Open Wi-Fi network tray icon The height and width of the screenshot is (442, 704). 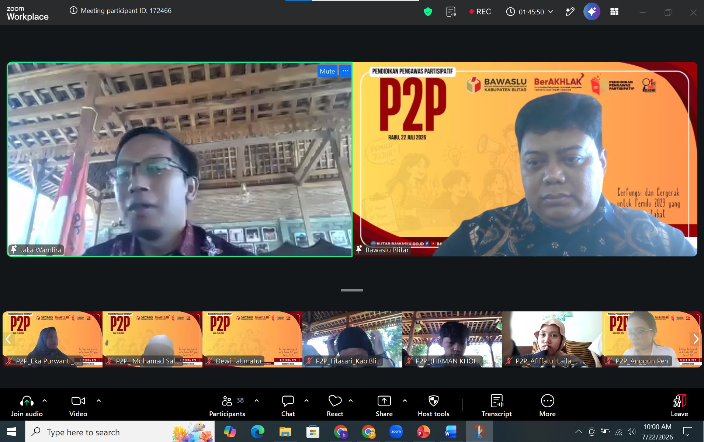pos(619,432)
